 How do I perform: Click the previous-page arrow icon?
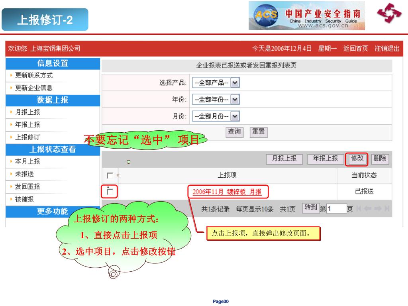point(368,208)
